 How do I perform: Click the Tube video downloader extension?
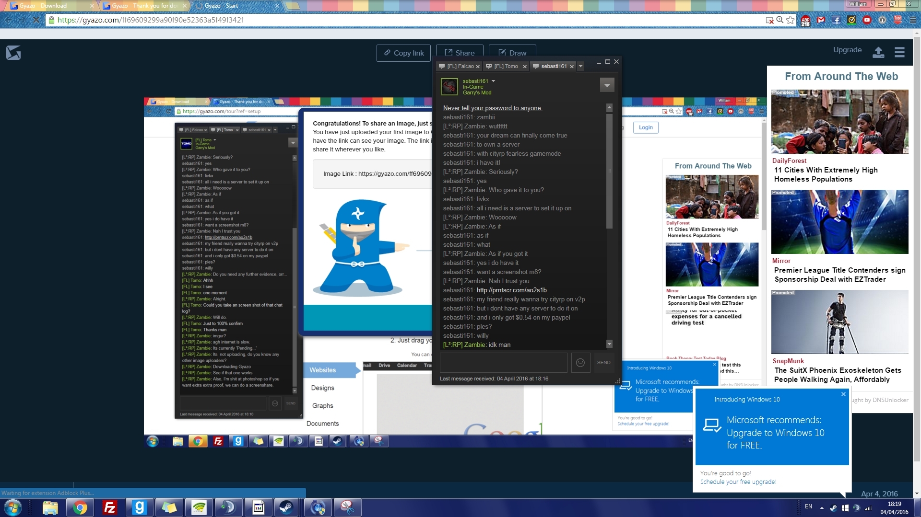(897, 20)
